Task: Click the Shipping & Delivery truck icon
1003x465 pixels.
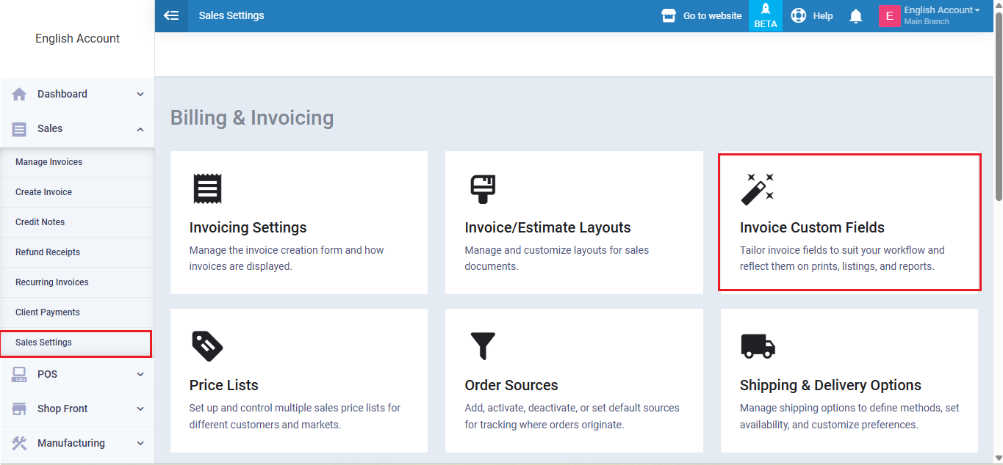Action: (x=758, y=346)
